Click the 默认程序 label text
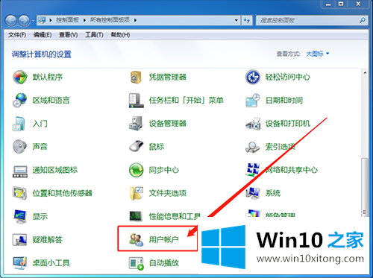Image resolution: width=373 pixels, height=278 pixels. pyautogui.click(x=48, y=77)
